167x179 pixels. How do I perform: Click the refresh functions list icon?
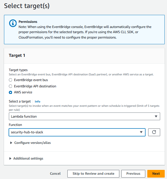point(154,132)
